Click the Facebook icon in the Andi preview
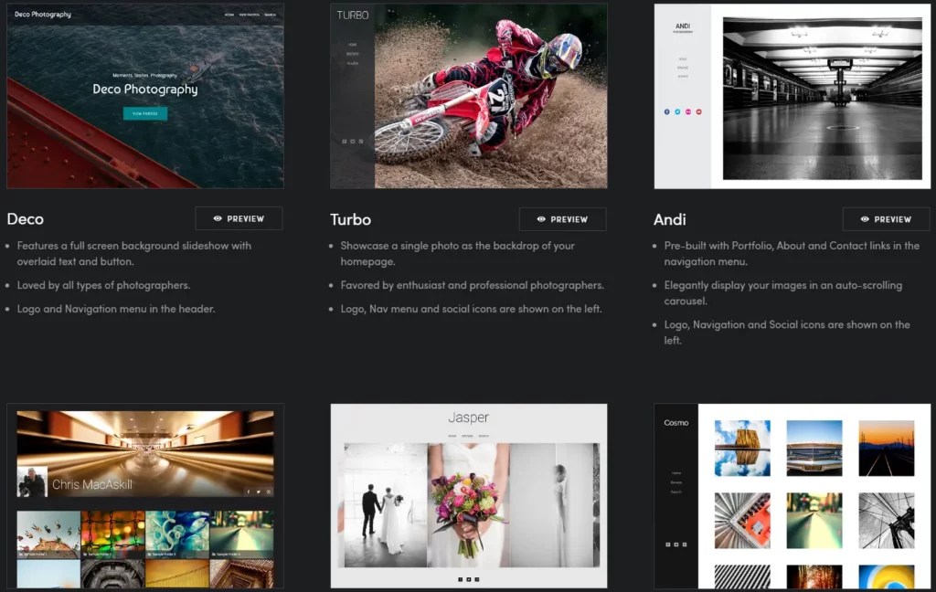 [x=667, y=111]
